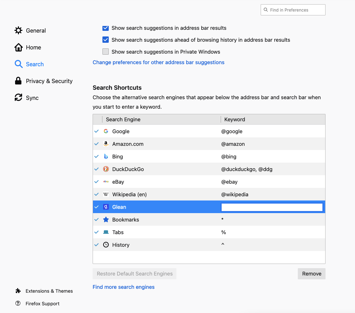Click the Restore Default Search Engines button
355x313 pixels.
(134, 274)
